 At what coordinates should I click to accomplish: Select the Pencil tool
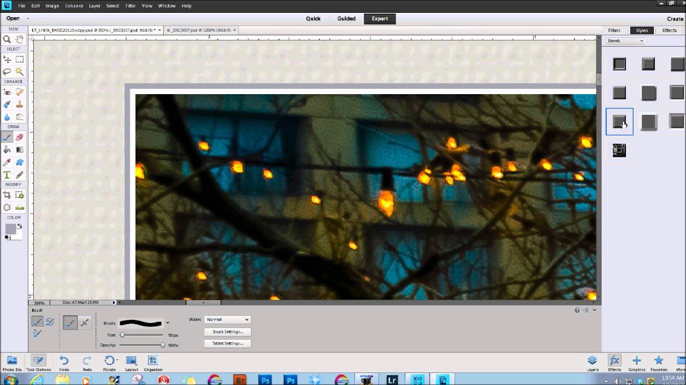coord(19,175)
